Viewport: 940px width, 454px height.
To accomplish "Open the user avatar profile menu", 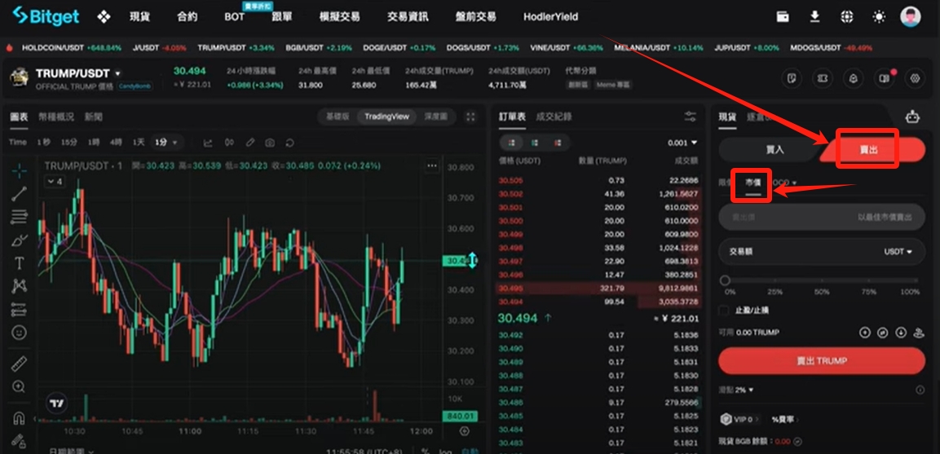I will click(x=911, y=17).
